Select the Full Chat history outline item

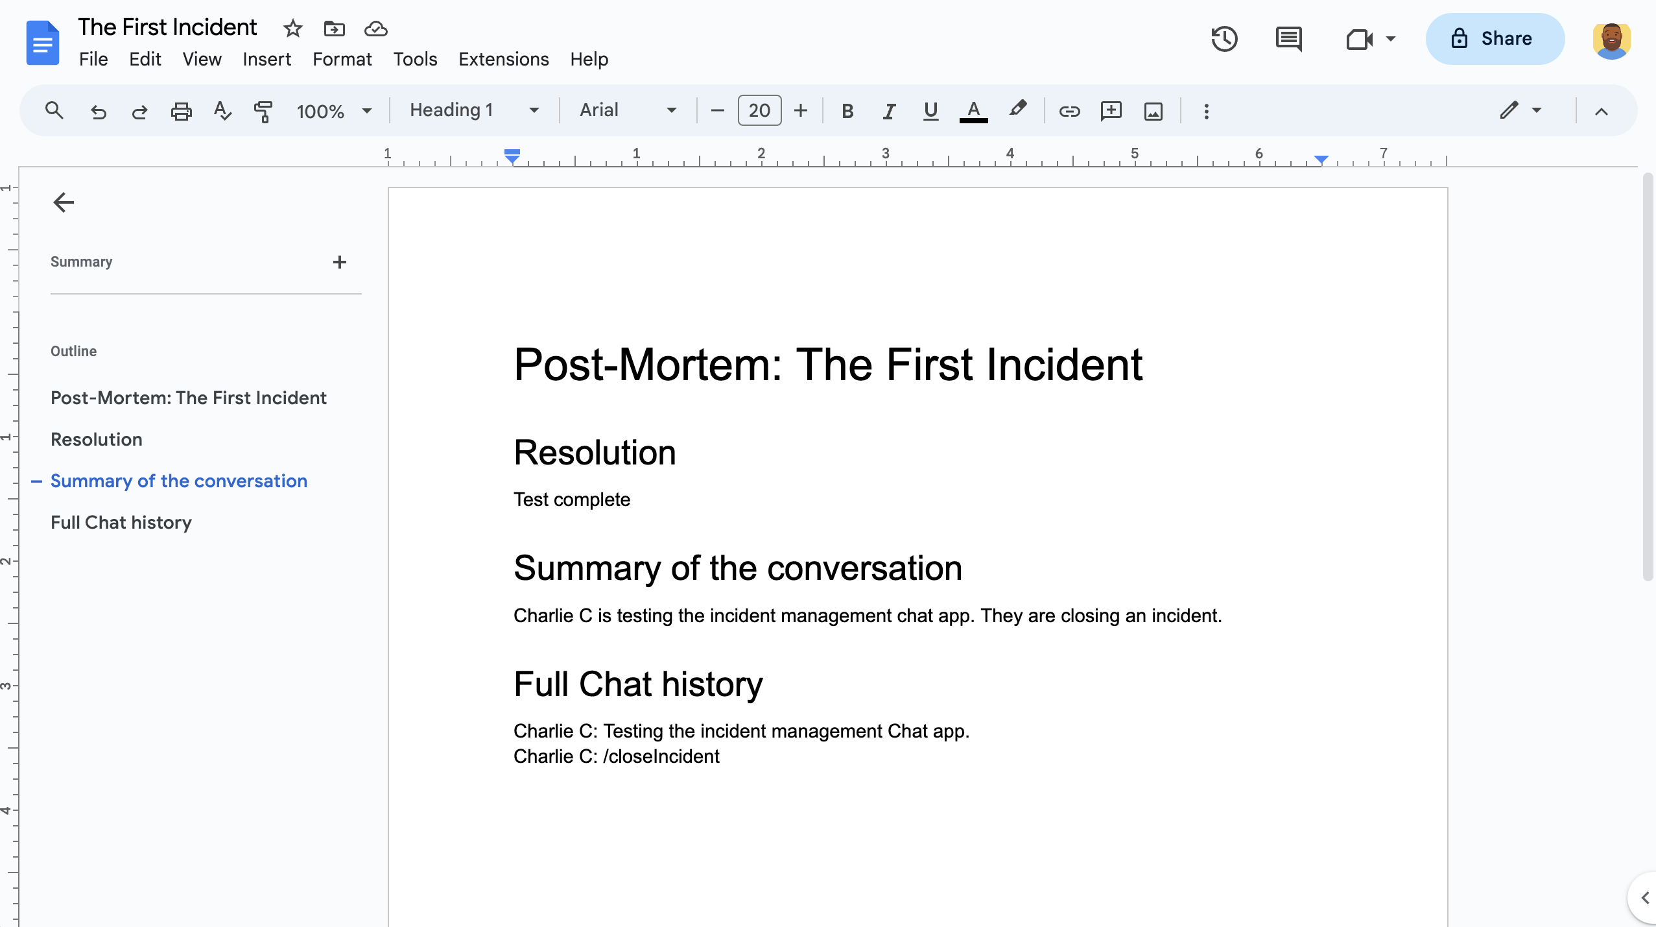tap(121, 522)
